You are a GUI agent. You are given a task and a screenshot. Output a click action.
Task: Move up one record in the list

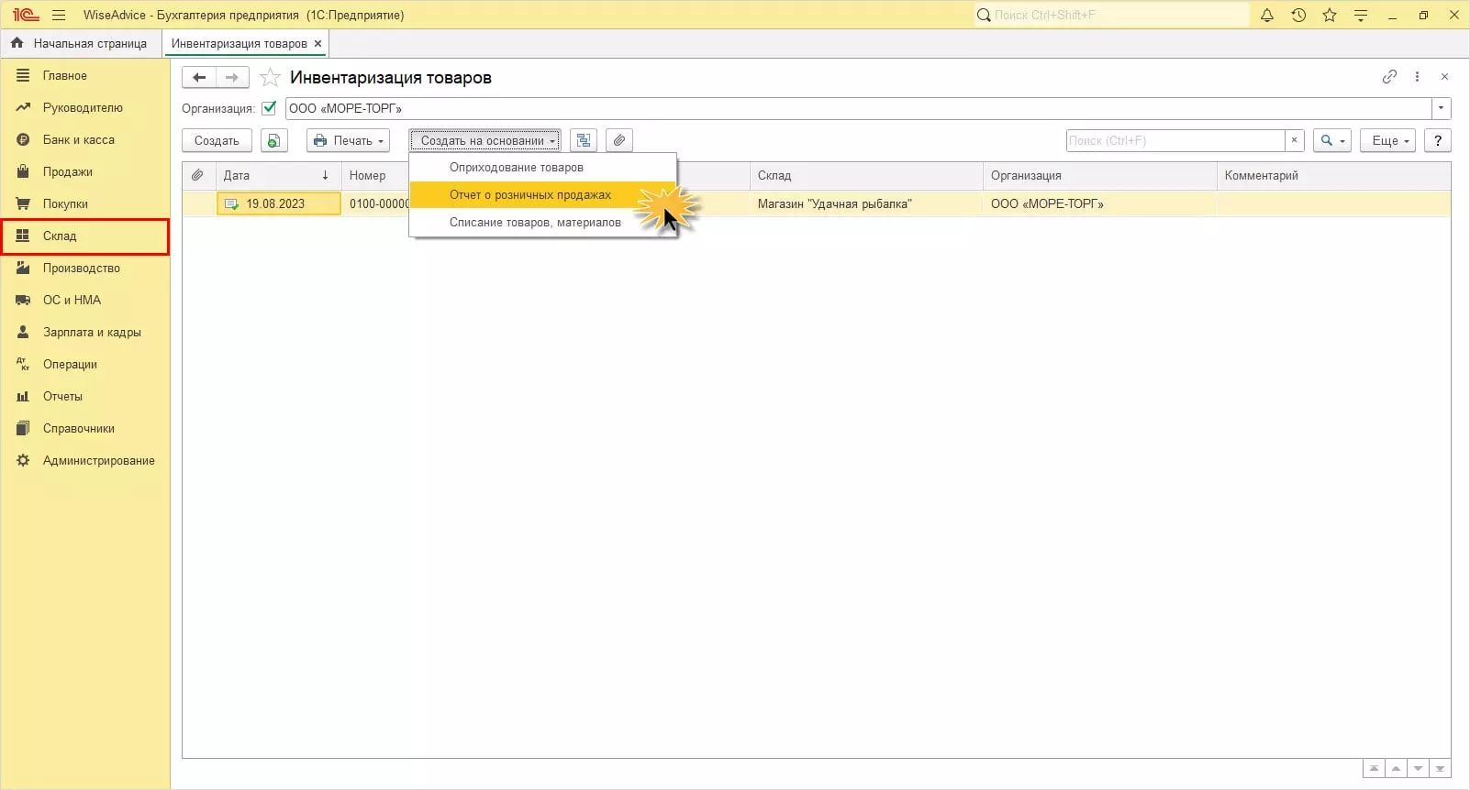pyautogui.click(x=1396, y=769)
